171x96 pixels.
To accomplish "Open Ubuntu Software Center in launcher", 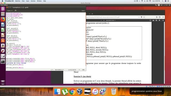I will point(3,41).
